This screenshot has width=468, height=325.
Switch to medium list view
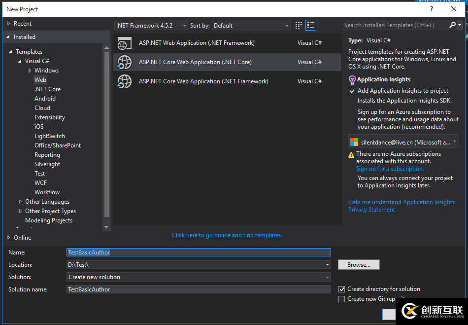click(x=311, y=25)
